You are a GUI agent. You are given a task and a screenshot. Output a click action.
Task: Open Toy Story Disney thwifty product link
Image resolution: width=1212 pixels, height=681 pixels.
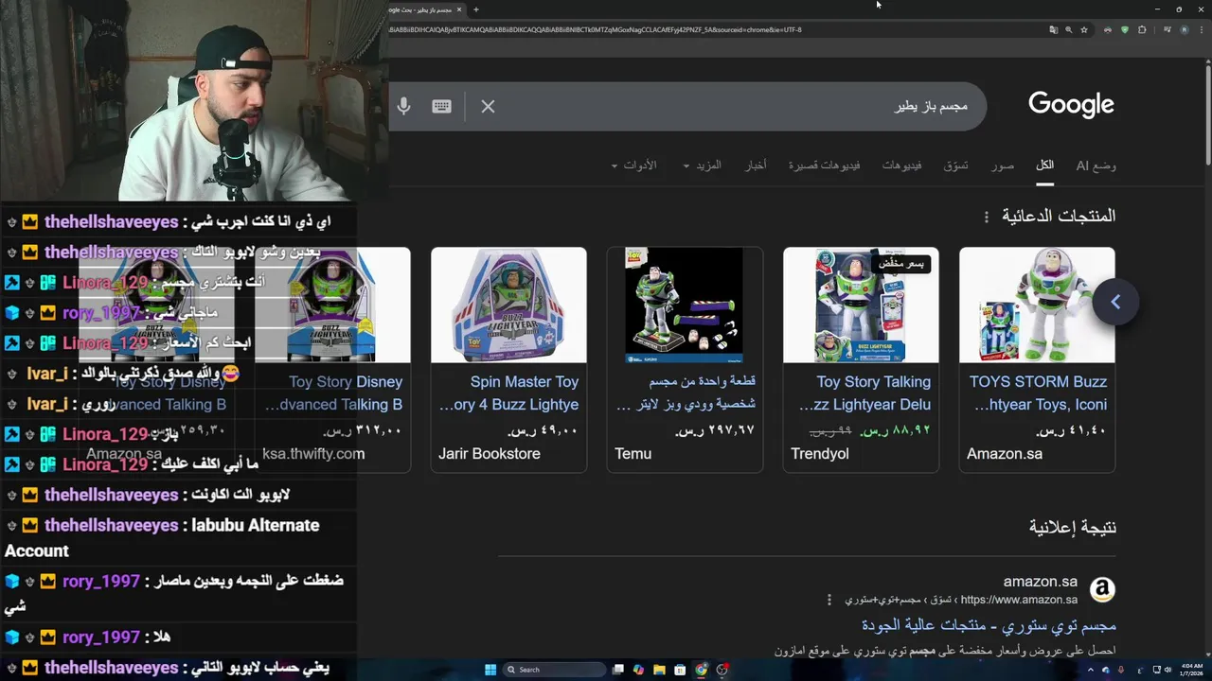[x=333, y=393]
